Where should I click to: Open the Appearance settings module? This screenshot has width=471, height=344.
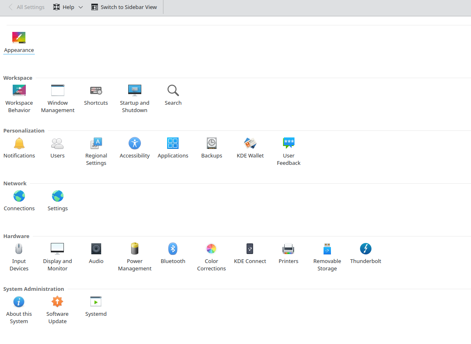[19, 38]
